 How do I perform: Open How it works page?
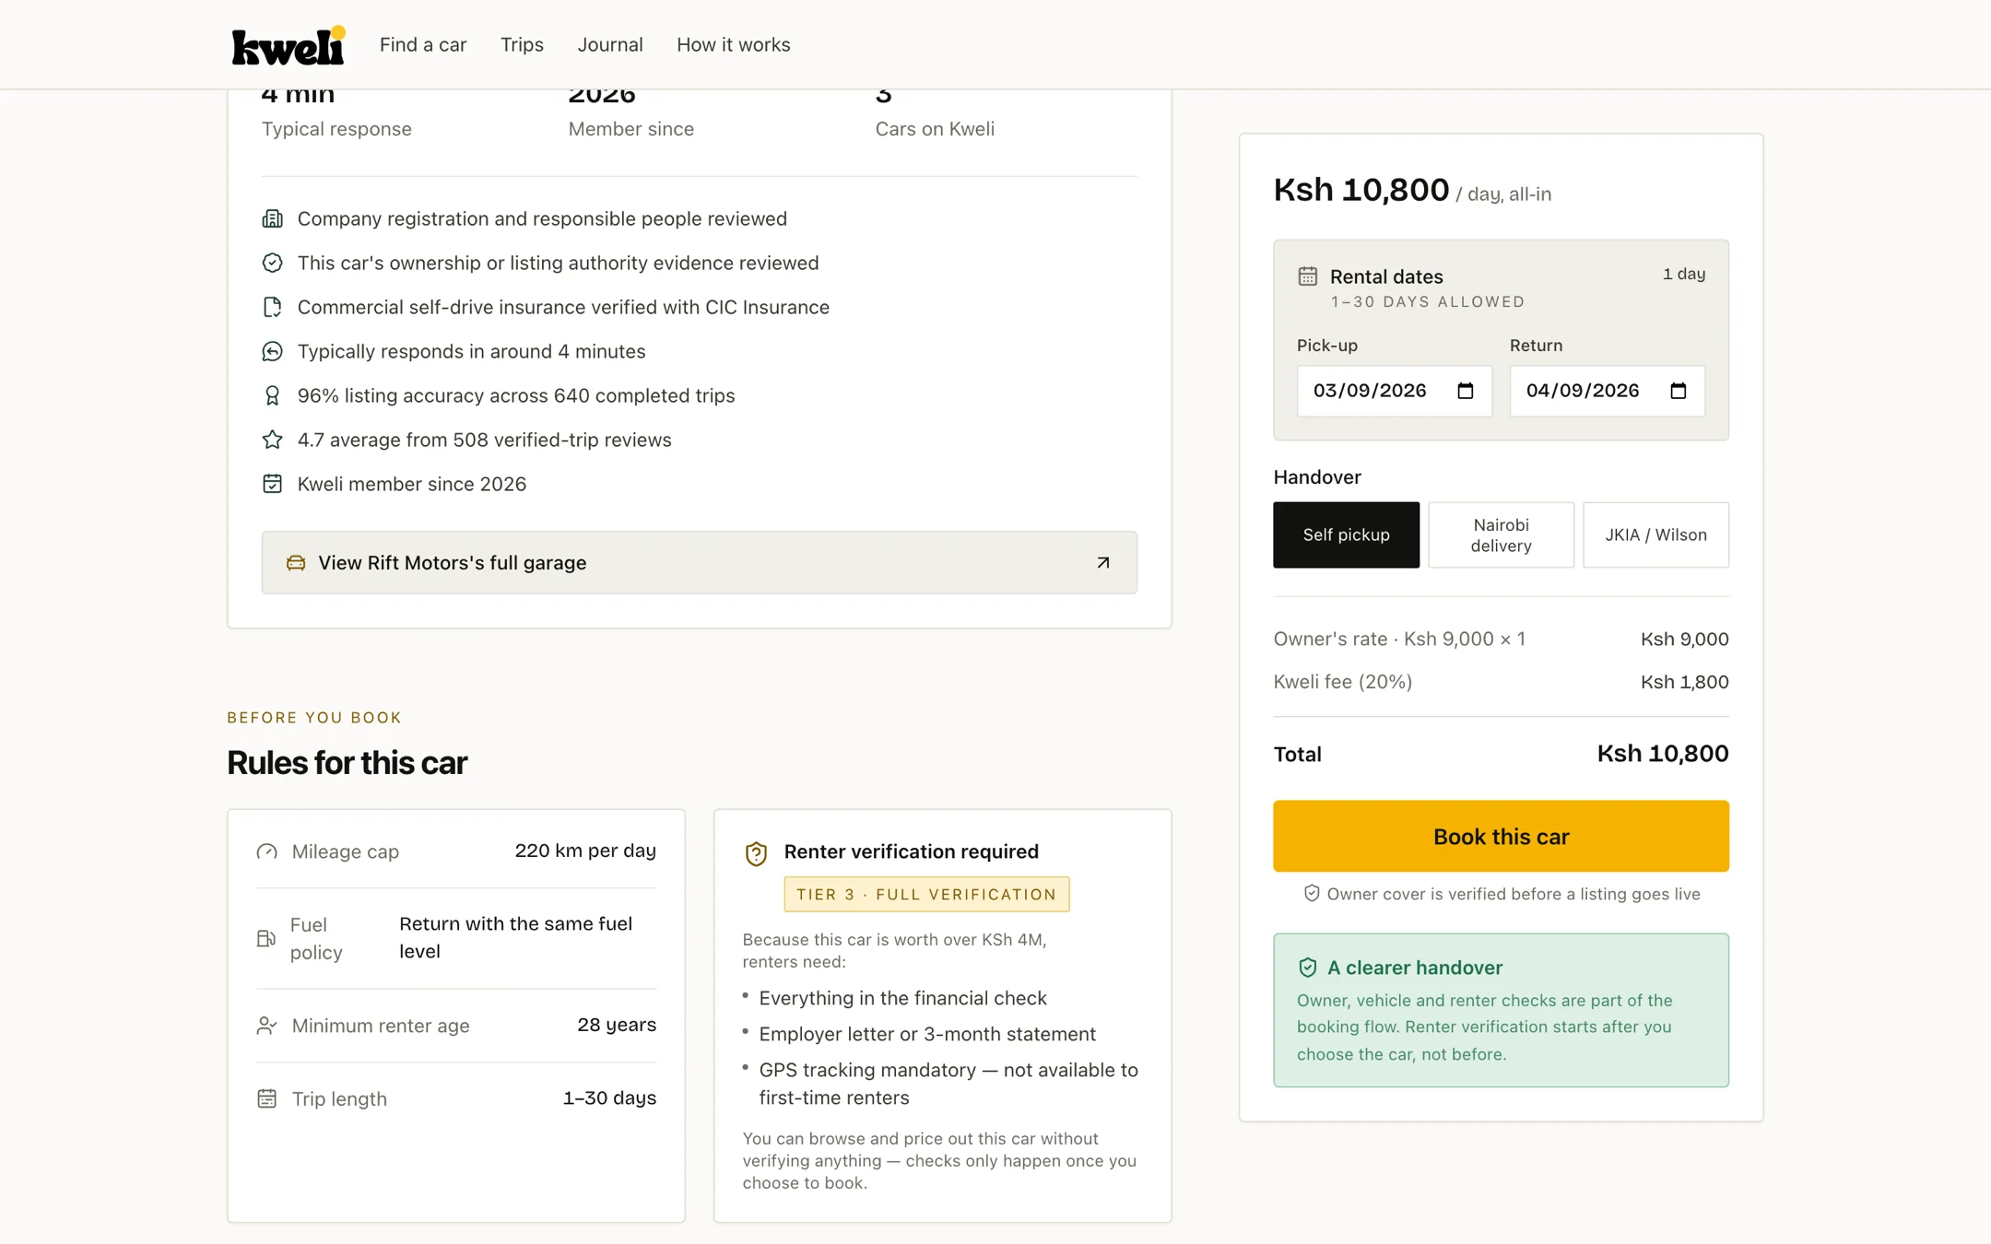(x=734, y=44)
